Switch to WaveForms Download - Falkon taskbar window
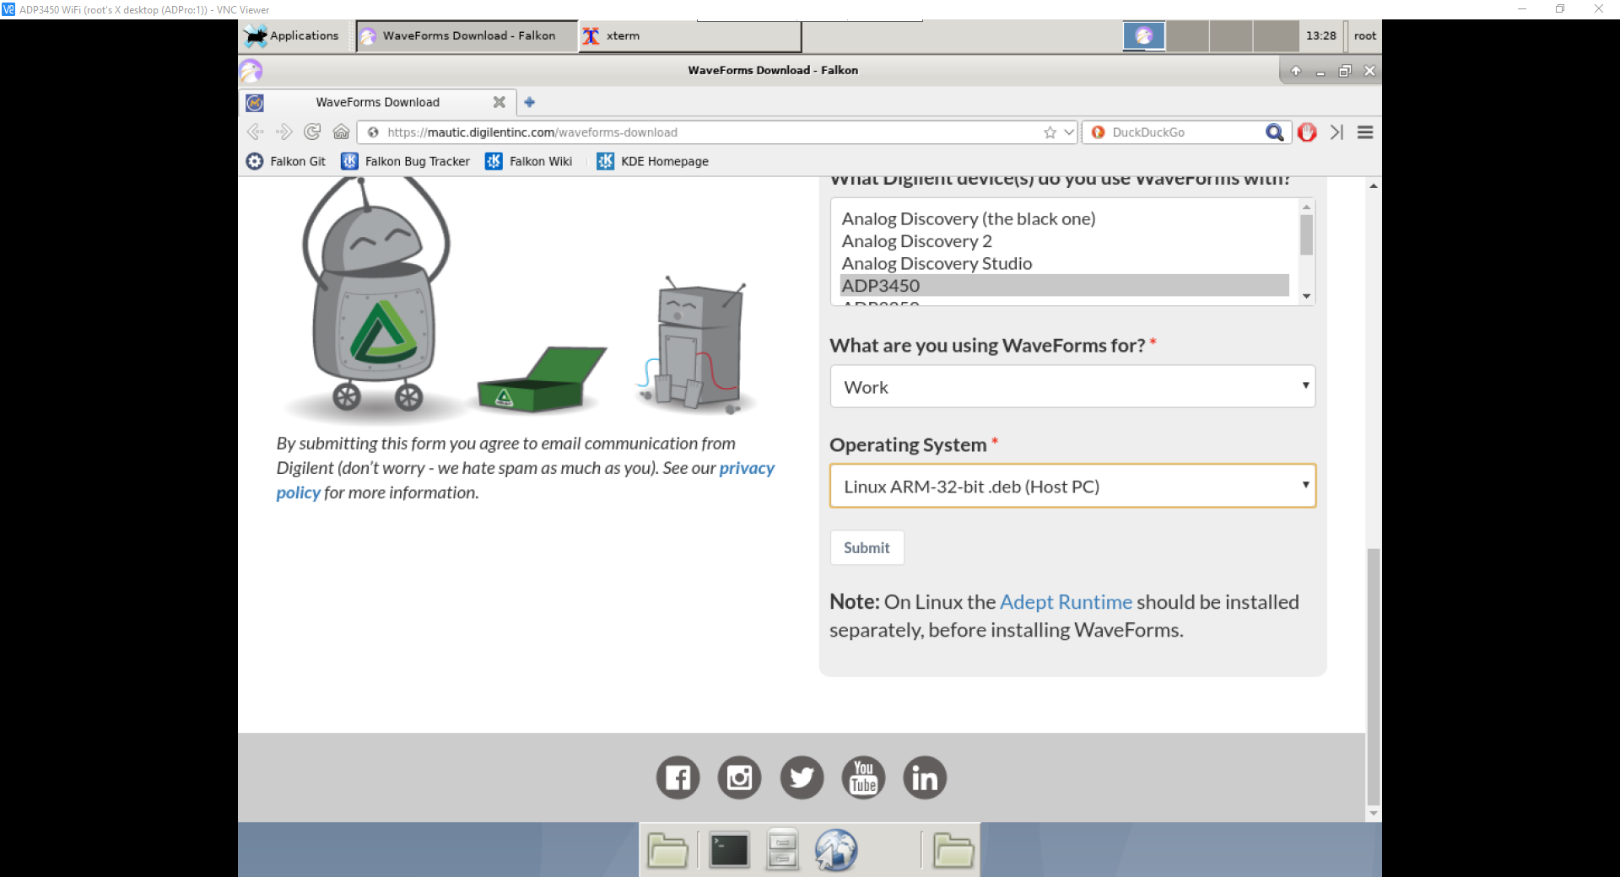The image size is (1620, 877). click(467, 35)
